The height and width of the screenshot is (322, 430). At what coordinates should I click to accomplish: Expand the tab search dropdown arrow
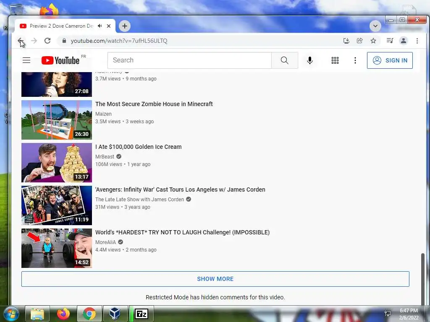375,26
